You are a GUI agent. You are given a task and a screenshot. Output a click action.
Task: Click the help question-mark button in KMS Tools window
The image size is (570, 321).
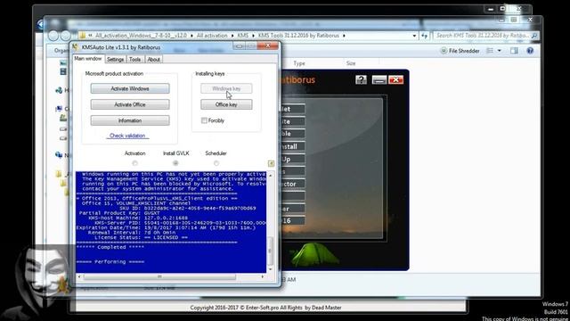[361, 79]
